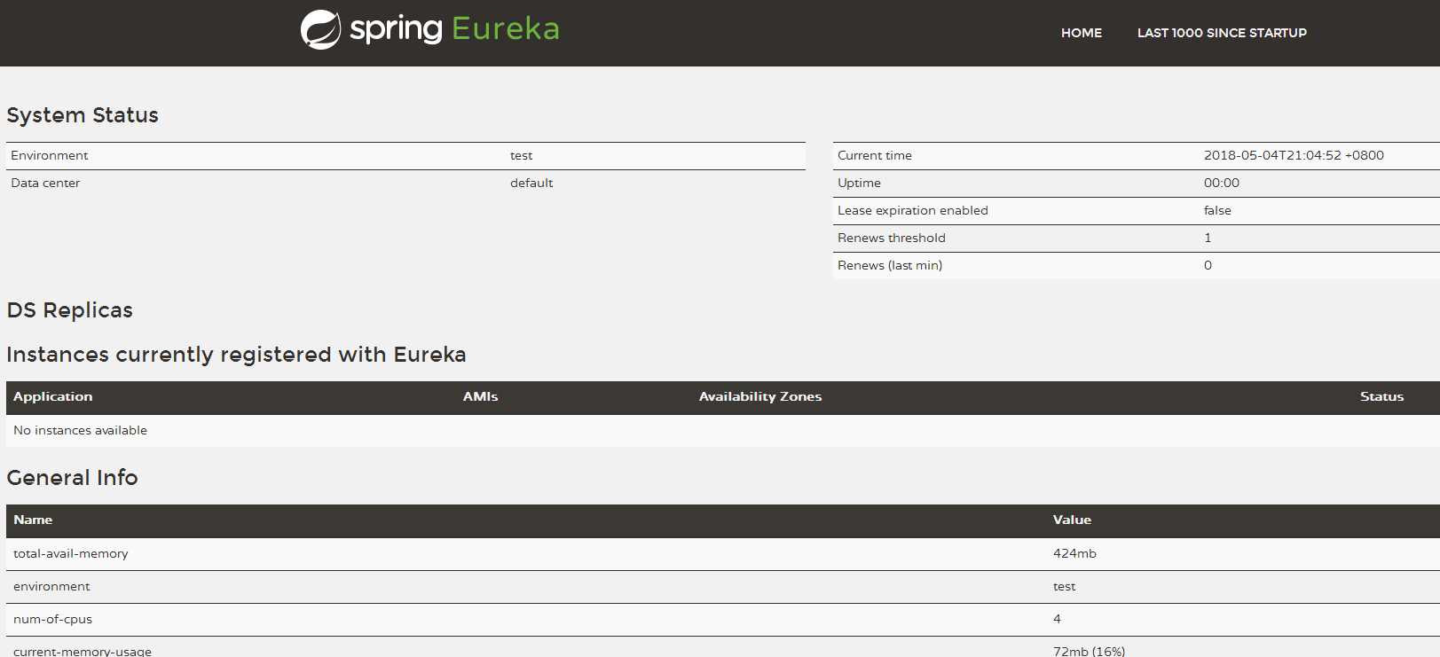Select the Current time label
1440x657 pixels.
pos(875,155)
